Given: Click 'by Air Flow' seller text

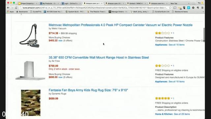Looking at the screenshot, I should (54, 61).
